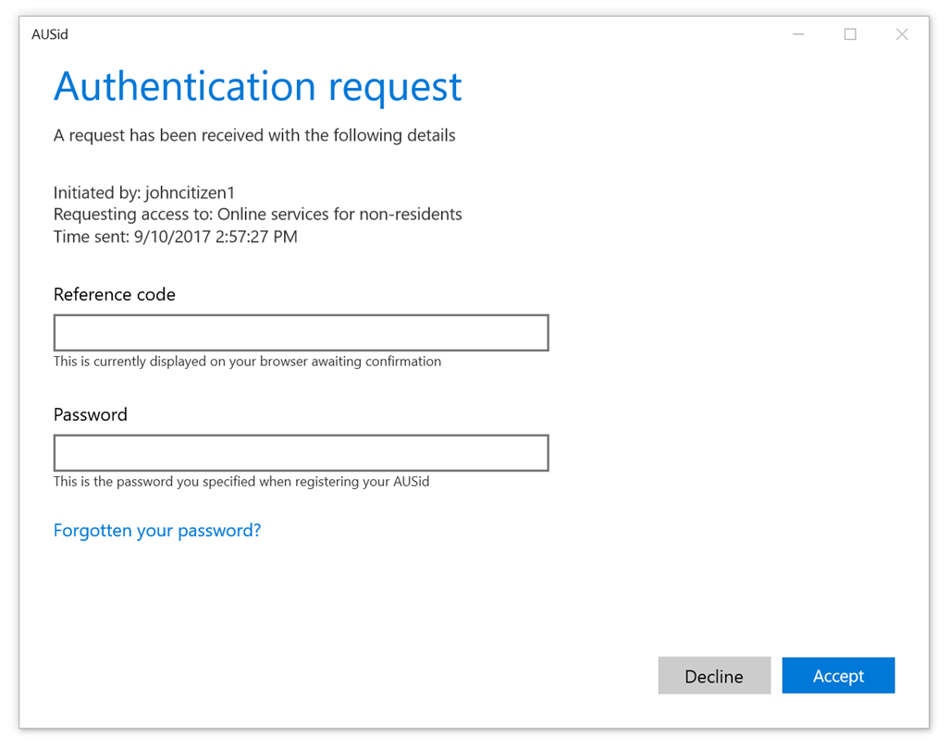
Task: Focus the Password text box
Action: pyautogui.click(x=301, y=453)
